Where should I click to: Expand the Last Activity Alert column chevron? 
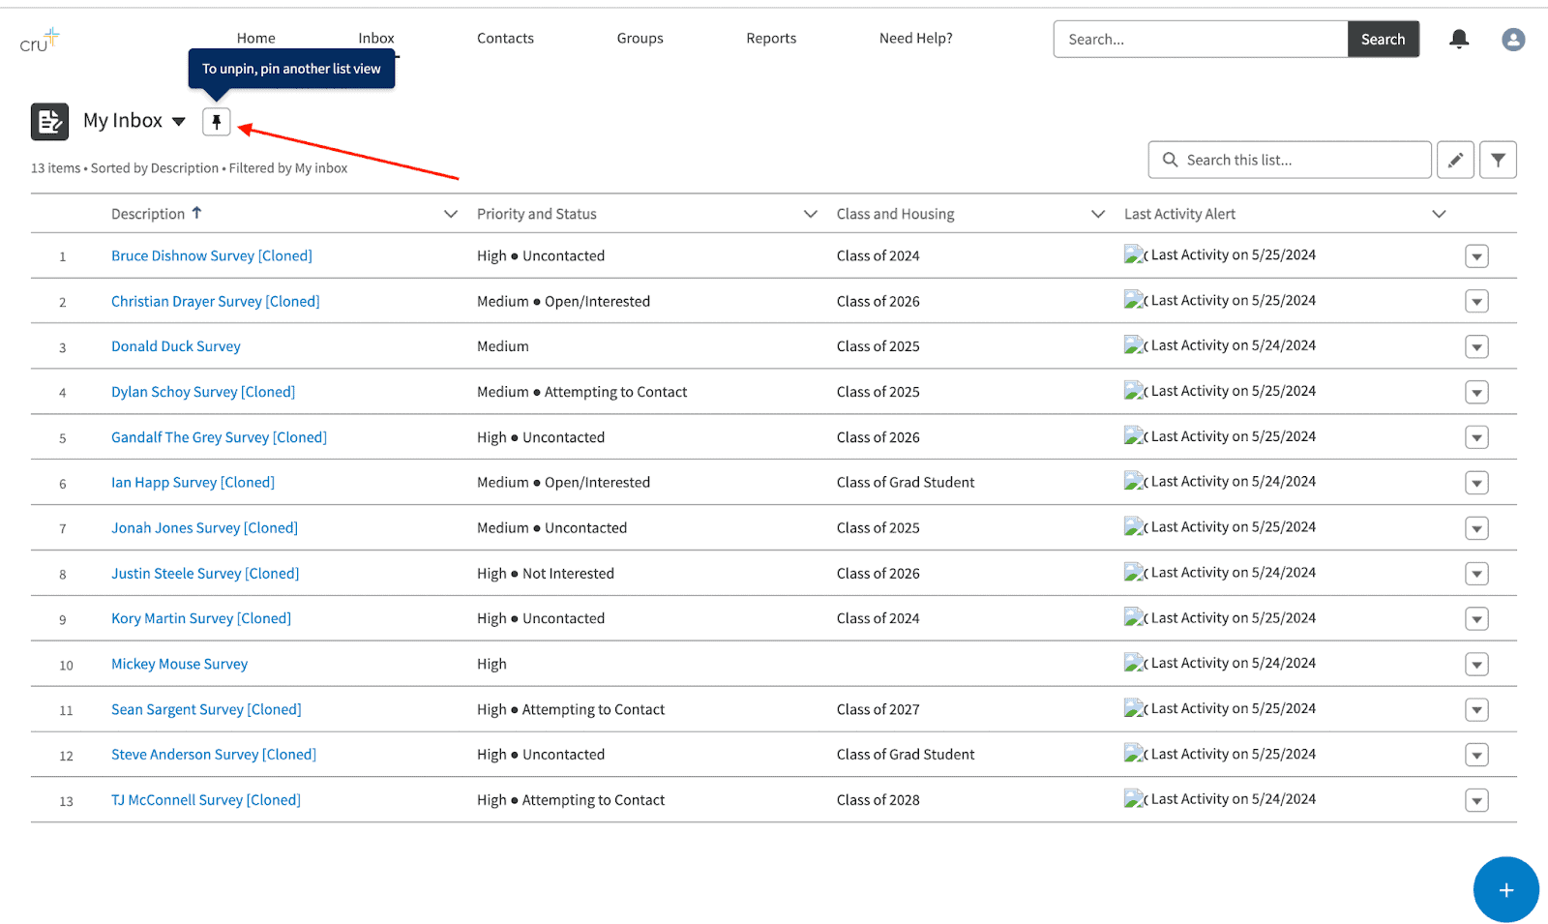click(1439, 214)
